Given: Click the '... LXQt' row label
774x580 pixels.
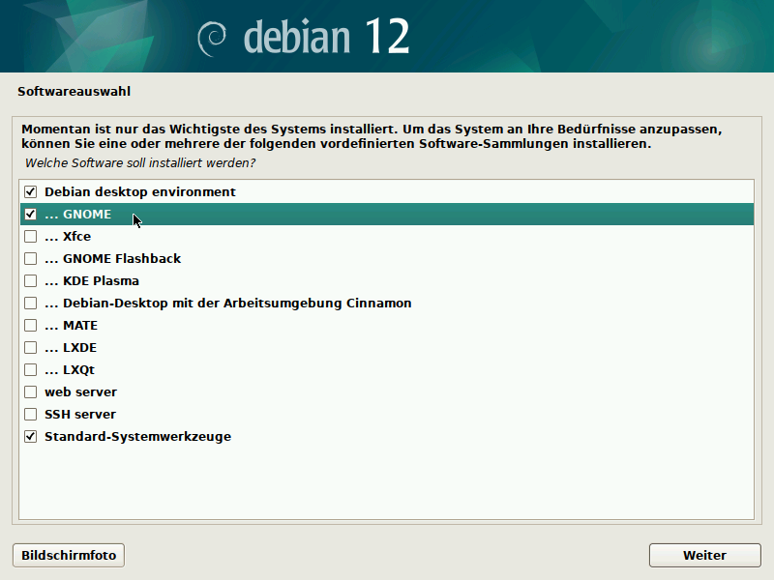Looking at the screenshot, I should coord(70,369).
